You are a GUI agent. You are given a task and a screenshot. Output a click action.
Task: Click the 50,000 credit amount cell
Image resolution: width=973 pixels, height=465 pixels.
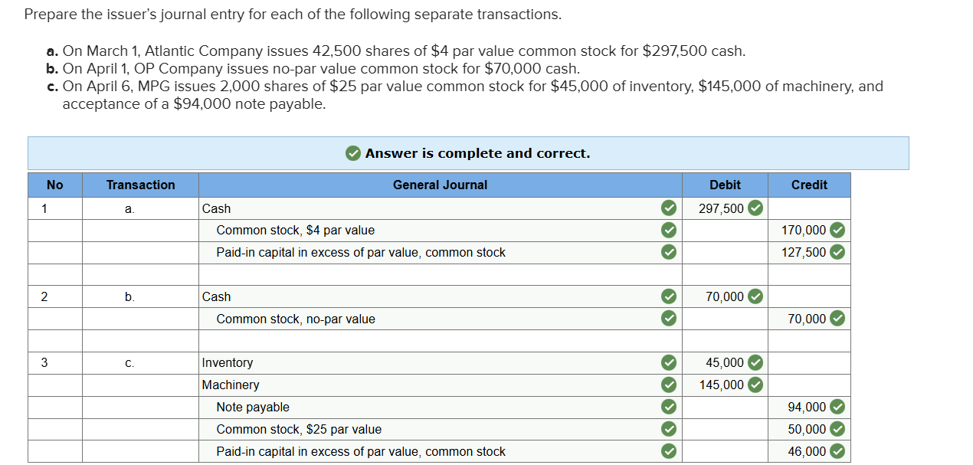[x=806, y=429]
